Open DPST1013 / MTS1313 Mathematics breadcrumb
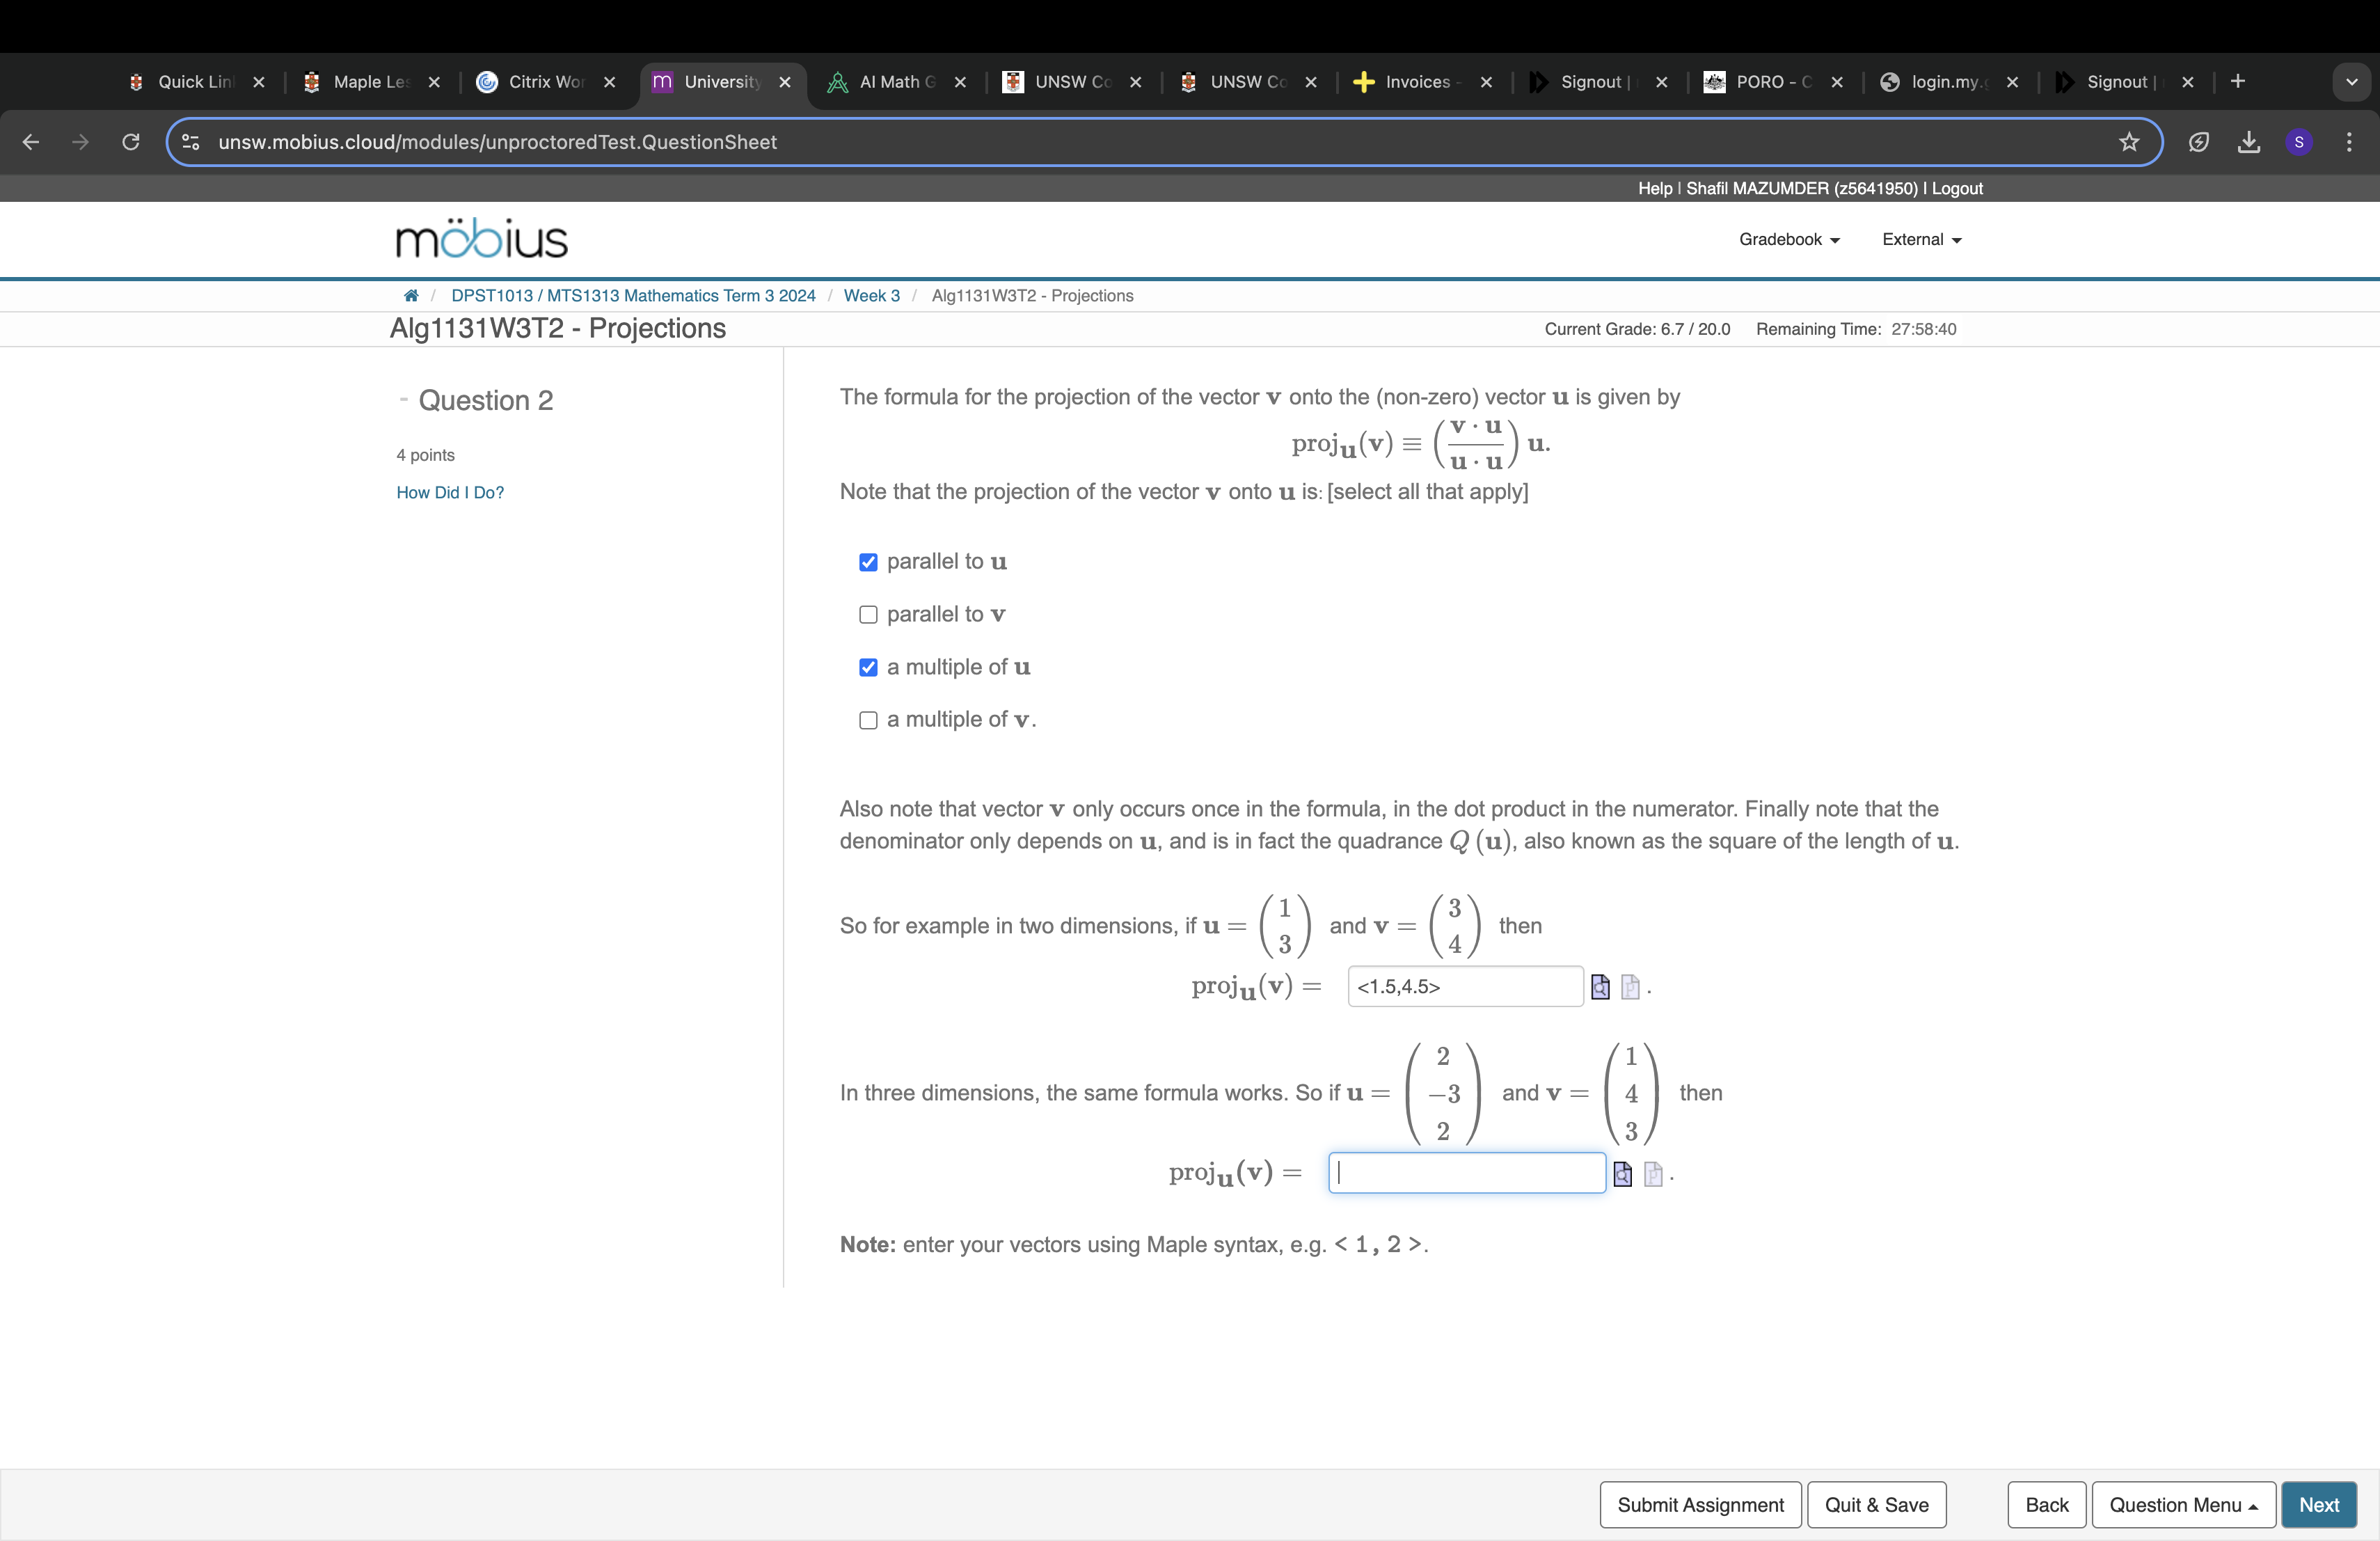 pos(633,296)
